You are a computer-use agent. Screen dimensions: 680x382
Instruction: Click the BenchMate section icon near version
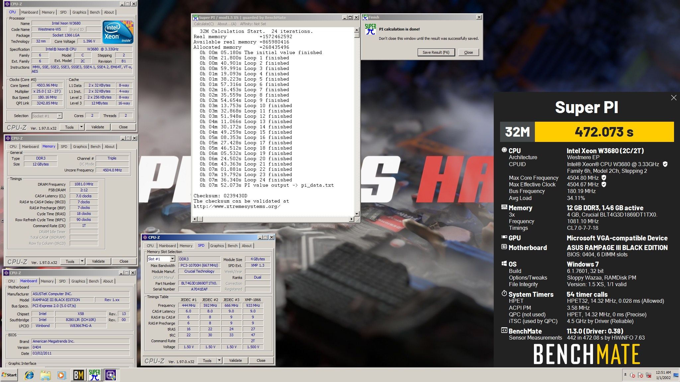click(504, 330)
